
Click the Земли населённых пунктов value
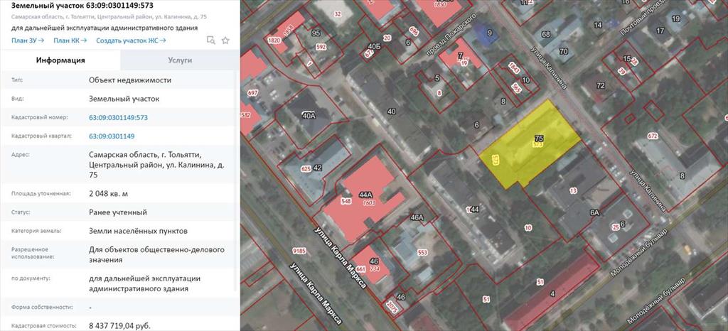(x=138, y=231)
